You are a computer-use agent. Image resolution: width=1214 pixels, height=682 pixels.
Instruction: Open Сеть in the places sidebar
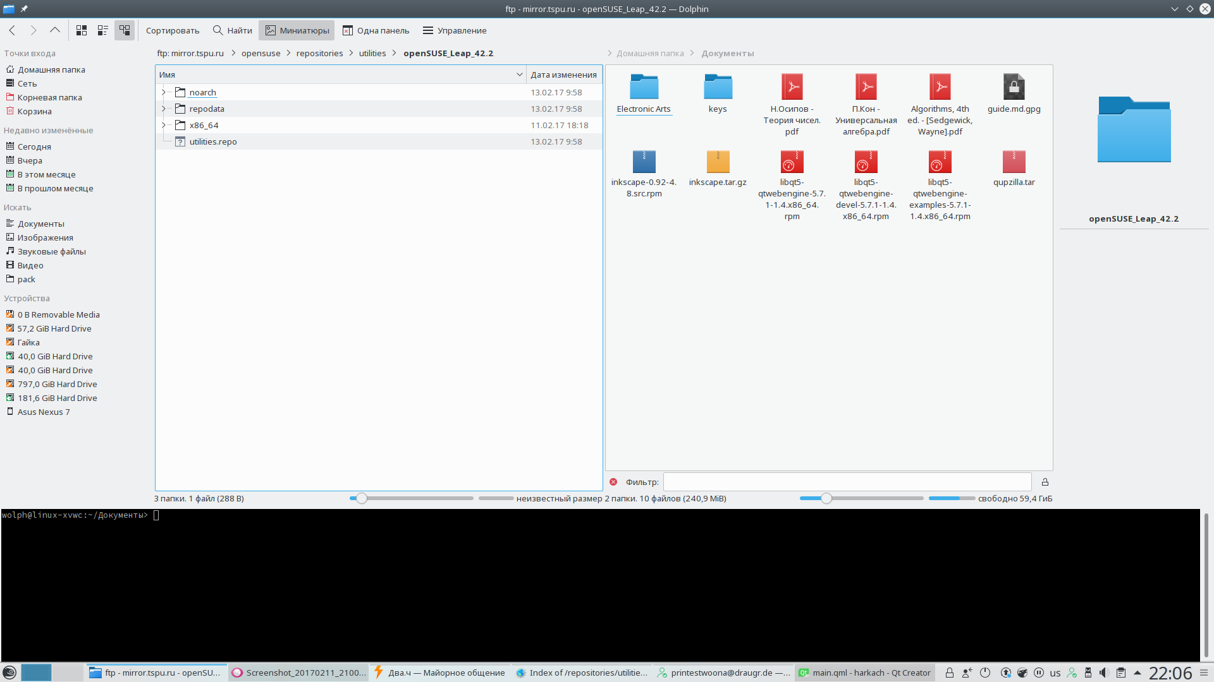point(27,83)
